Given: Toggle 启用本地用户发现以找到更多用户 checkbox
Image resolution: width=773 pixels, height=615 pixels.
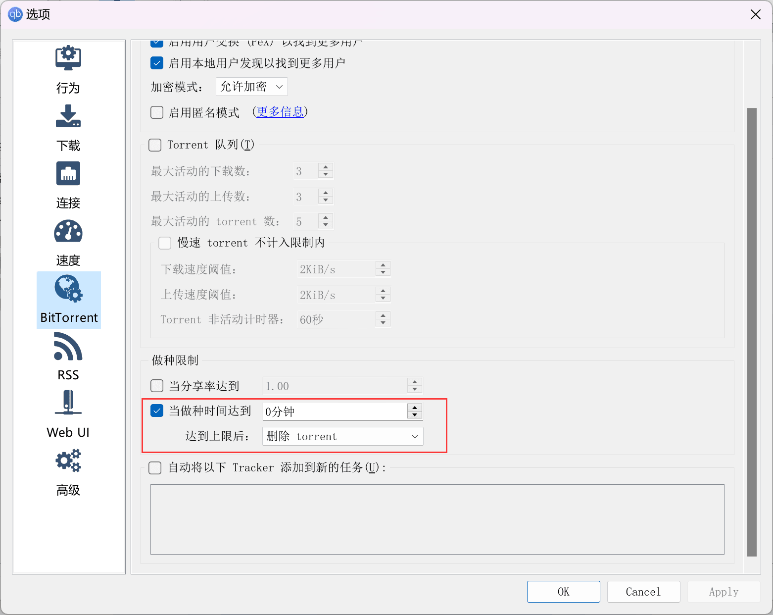Looking at the screenshot, I should pyautogui.click(x=157, y=63).
